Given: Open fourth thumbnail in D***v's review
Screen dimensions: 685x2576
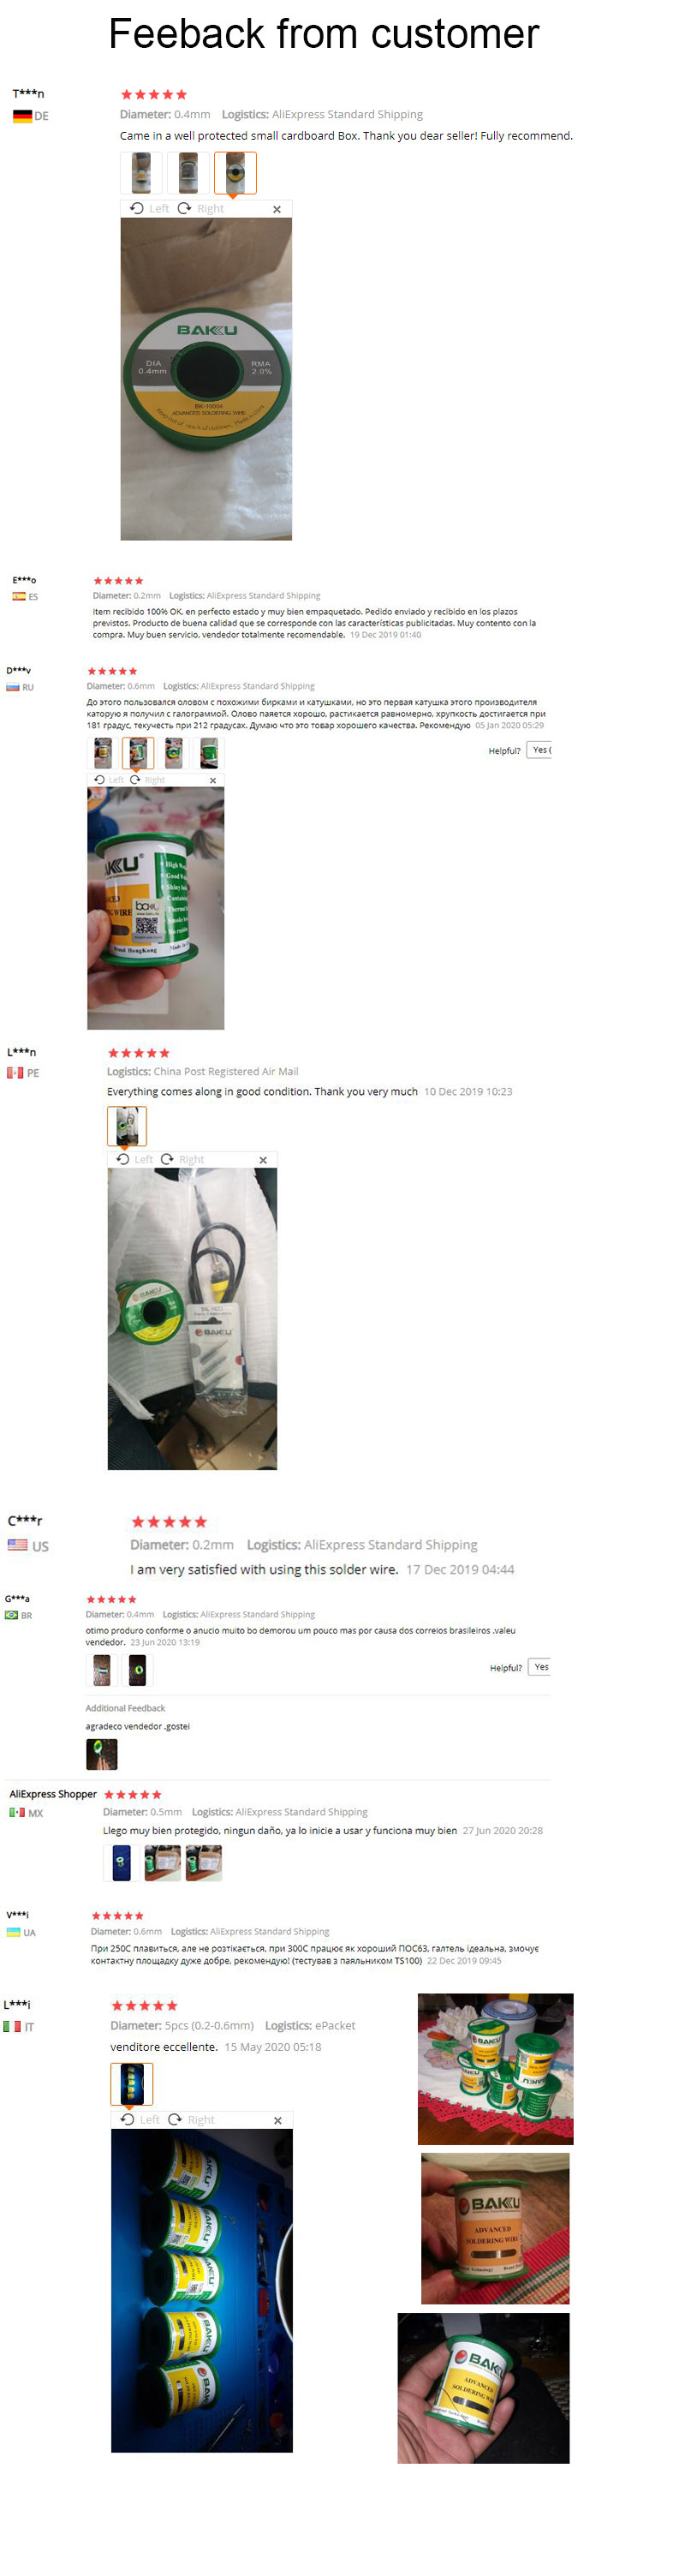Looking at the screenshot, I should (x=208, y=753).
